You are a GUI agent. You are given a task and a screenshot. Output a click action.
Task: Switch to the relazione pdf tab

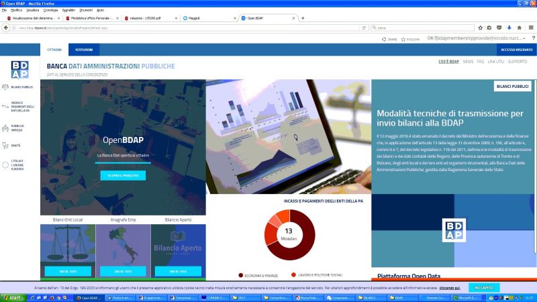pos(149,18)
